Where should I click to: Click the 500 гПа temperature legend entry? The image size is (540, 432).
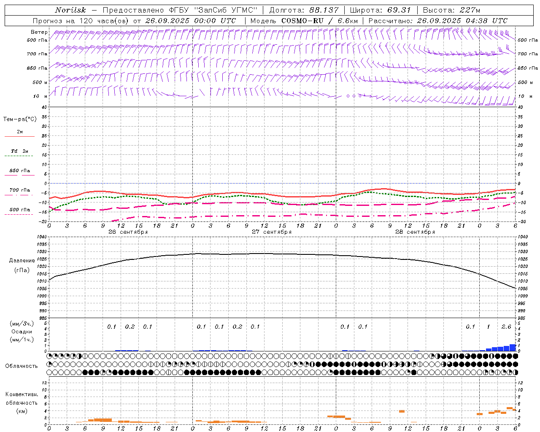click(x=19, y=210)
